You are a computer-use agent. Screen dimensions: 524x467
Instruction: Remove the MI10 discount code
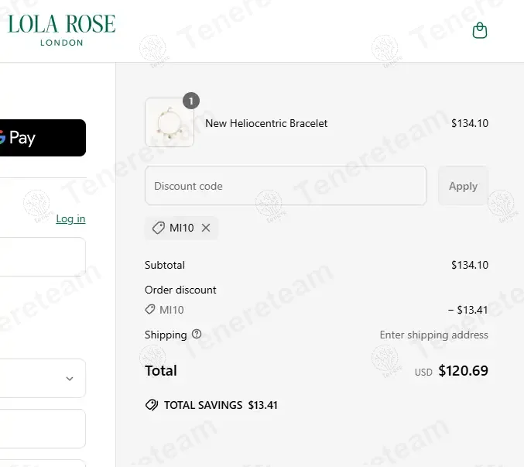click(206, 228)
